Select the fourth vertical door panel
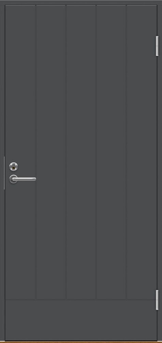 click(x=111, y=152)
